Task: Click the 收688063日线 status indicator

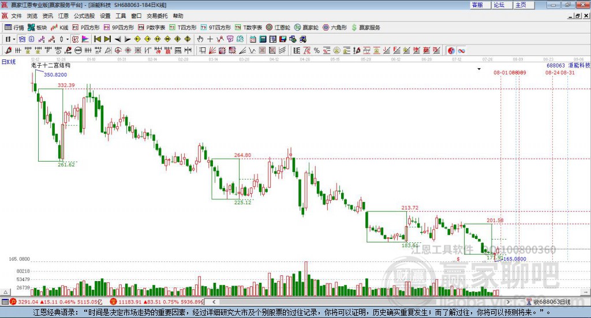Action: tap(552, 302)
